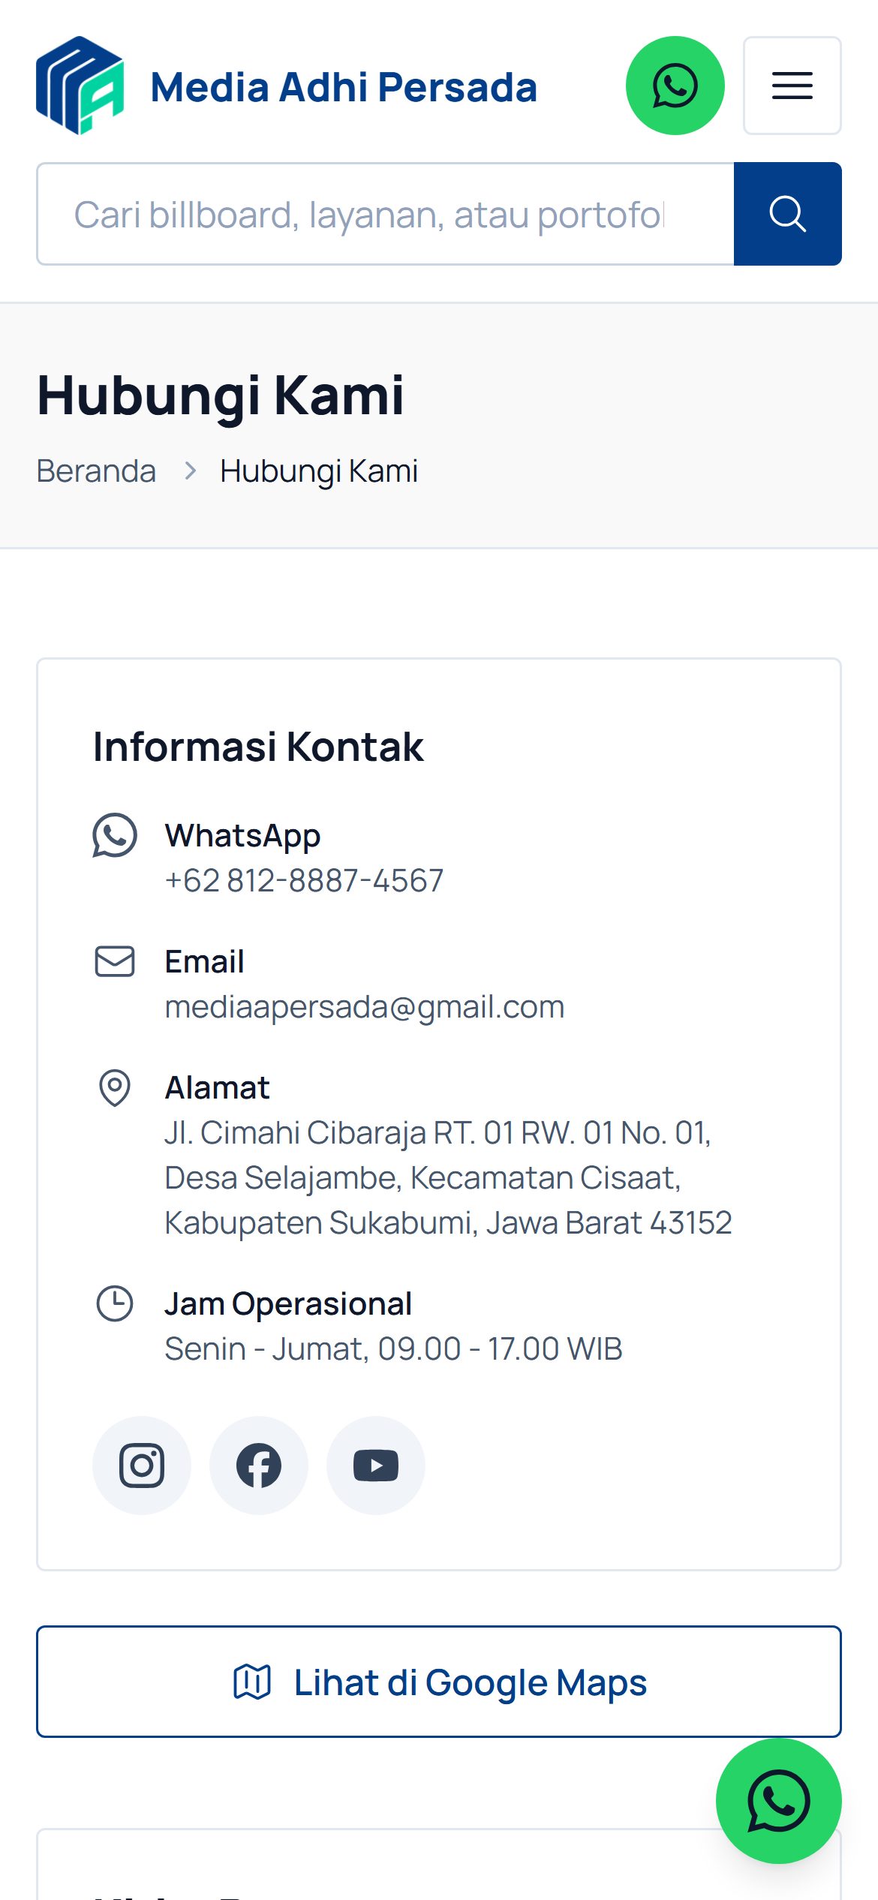878x1900 pixels.
Task: Focus the billboard search input field
Action: (x=385, y=214)
